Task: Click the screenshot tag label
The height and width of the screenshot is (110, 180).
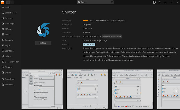Action: (x=89, y=44)
